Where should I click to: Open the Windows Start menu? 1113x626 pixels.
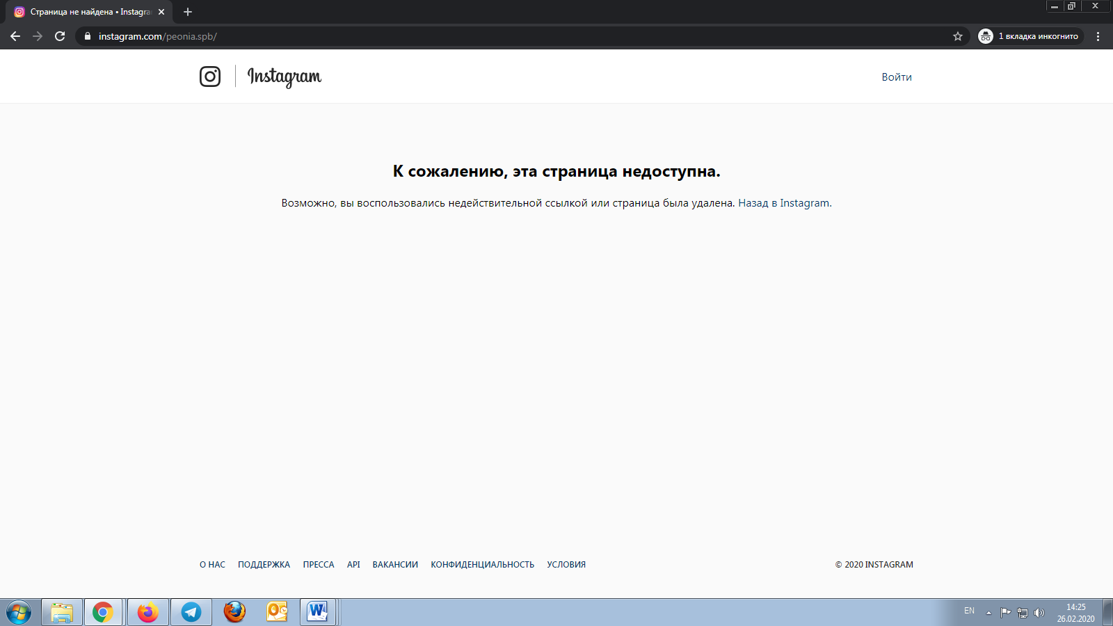coord(19,613)
